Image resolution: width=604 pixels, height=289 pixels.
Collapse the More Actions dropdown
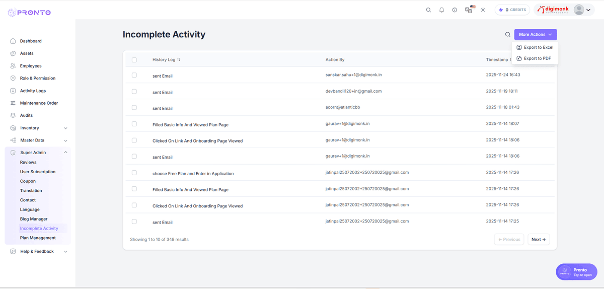535,35
